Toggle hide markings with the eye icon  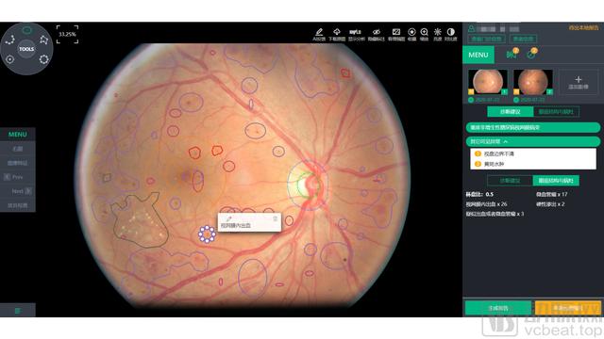coord(377,32)
